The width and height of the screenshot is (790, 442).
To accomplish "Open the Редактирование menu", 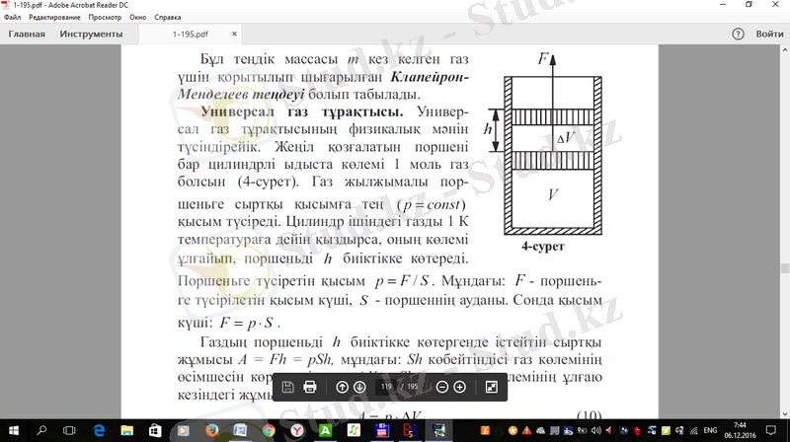I will point(54,17).
